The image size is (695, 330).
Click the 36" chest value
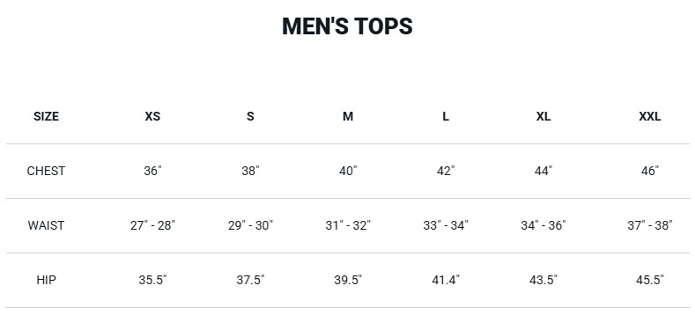pyautogui.click(x=152, y=171)
